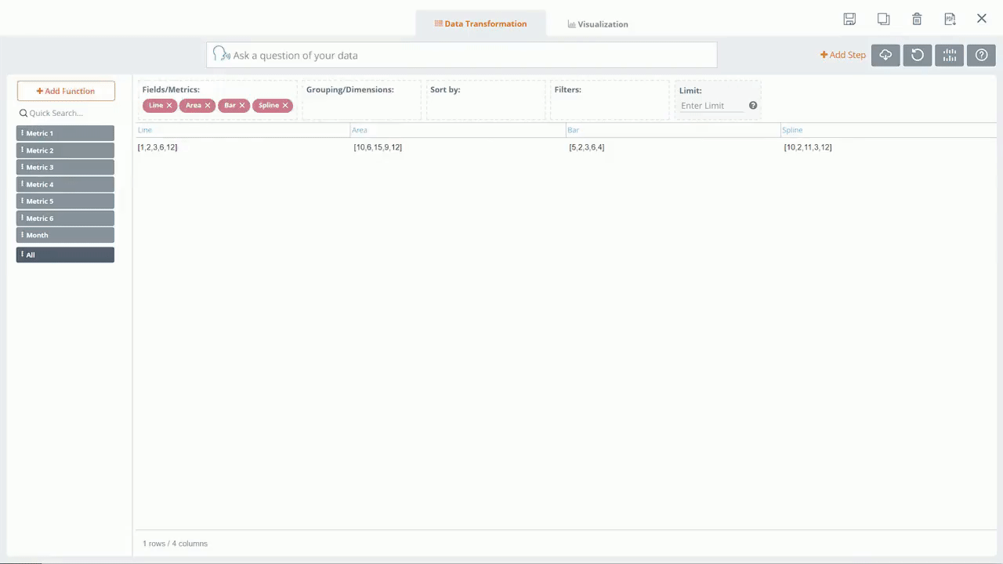Open help via question mark button
The height and width of the screenshot is (564, 1003).
[x=981, y=55]
